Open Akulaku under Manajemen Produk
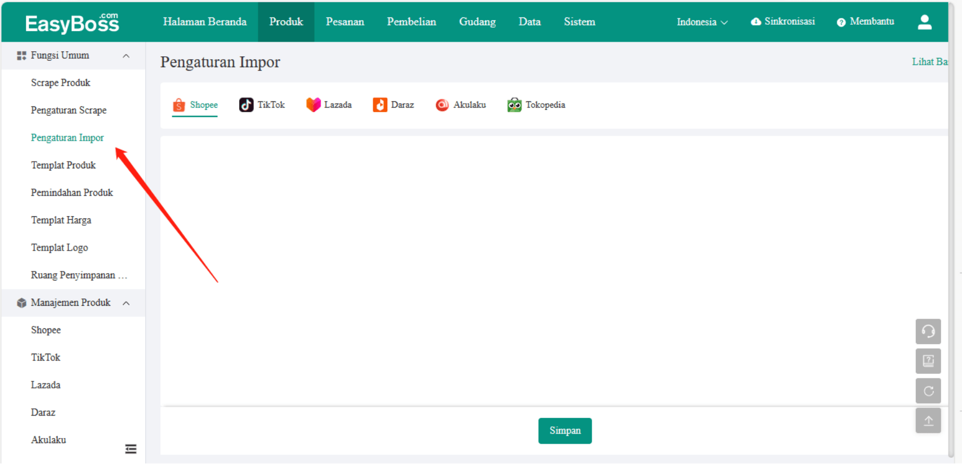 [48, 440]
